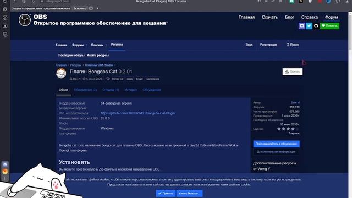Go to the forum Главная nav item
This screenshot has width=352, height=198.
62,45
